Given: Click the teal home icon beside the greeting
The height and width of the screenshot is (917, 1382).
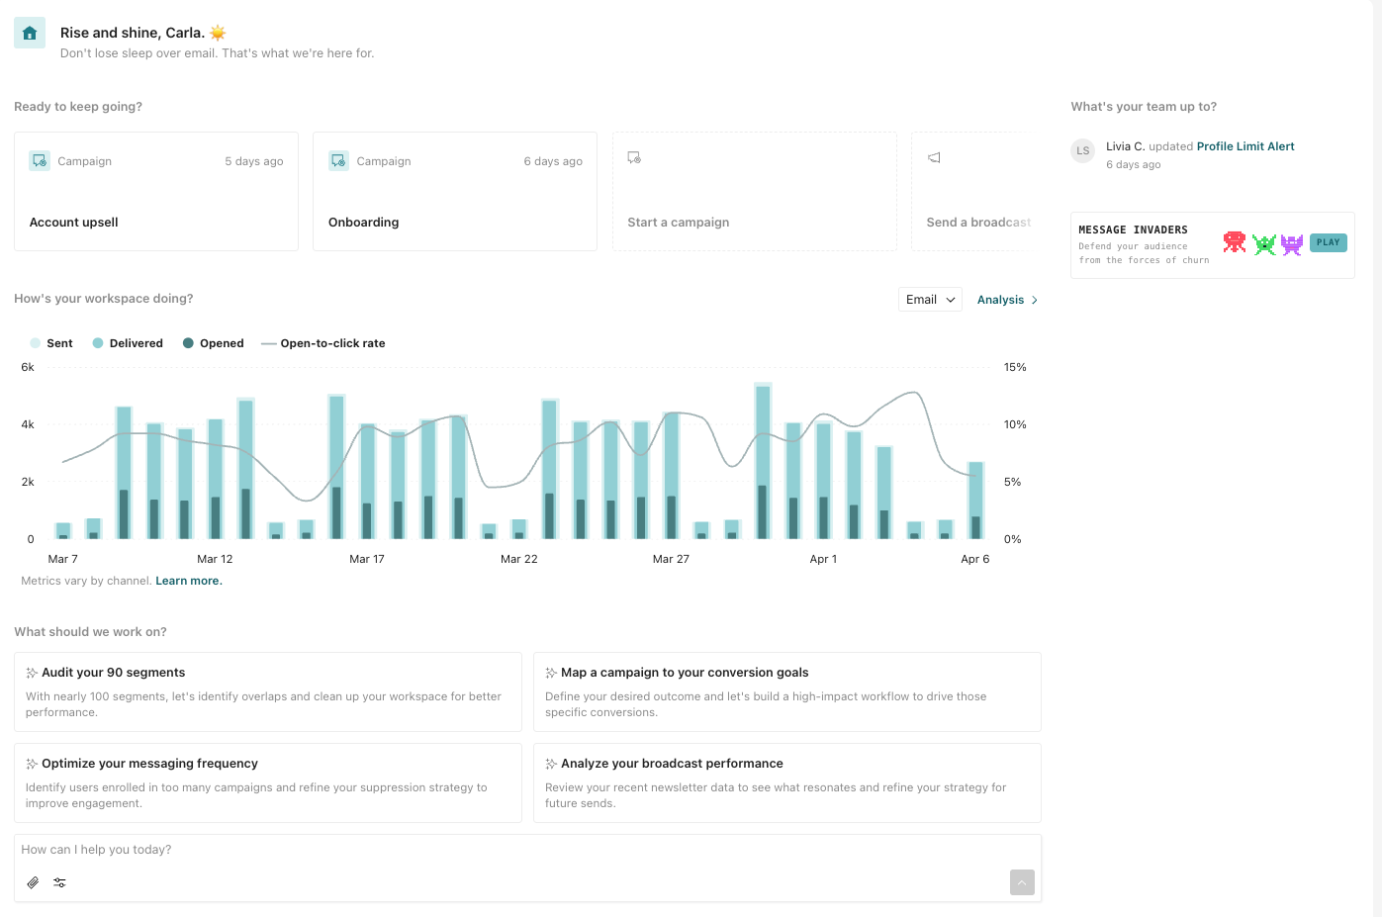Looking at the screenshot, I should [29, 32].
